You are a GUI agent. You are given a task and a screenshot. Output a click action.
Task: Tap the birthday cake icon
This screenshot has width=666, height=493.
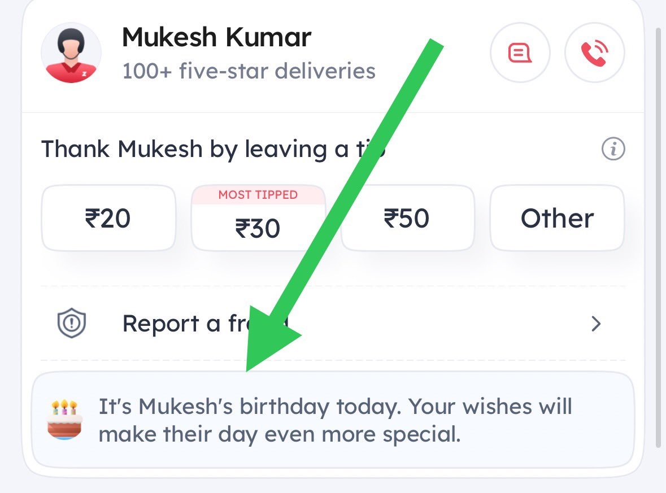pos(65,420)
